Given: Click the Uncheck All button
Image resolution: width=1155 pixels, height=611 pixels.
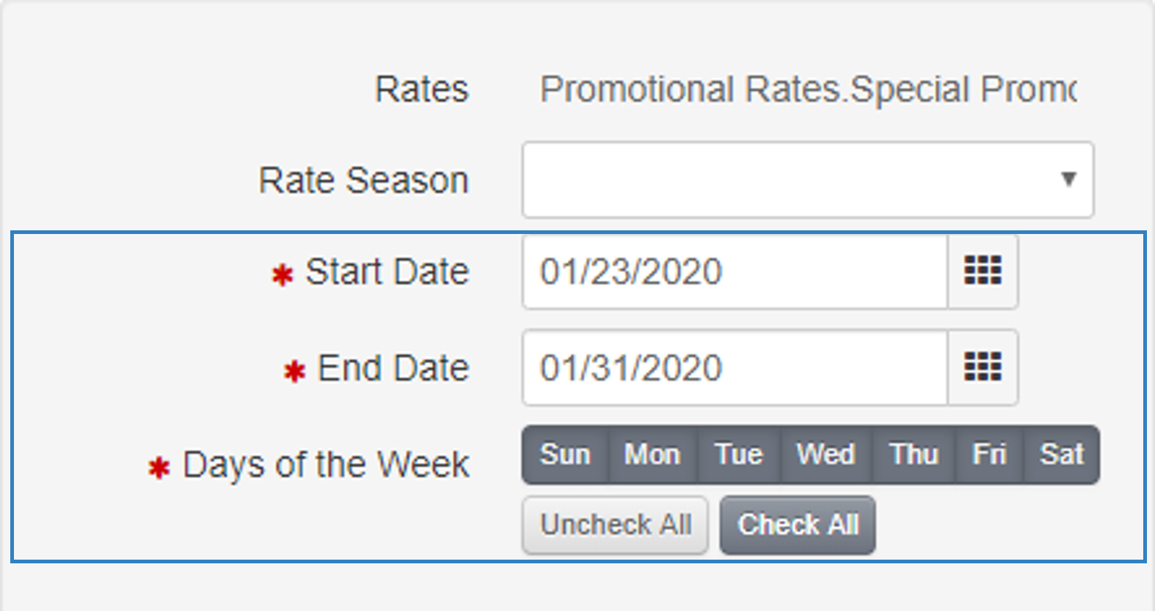Looking at the screenshot, I should coord(615,525).
